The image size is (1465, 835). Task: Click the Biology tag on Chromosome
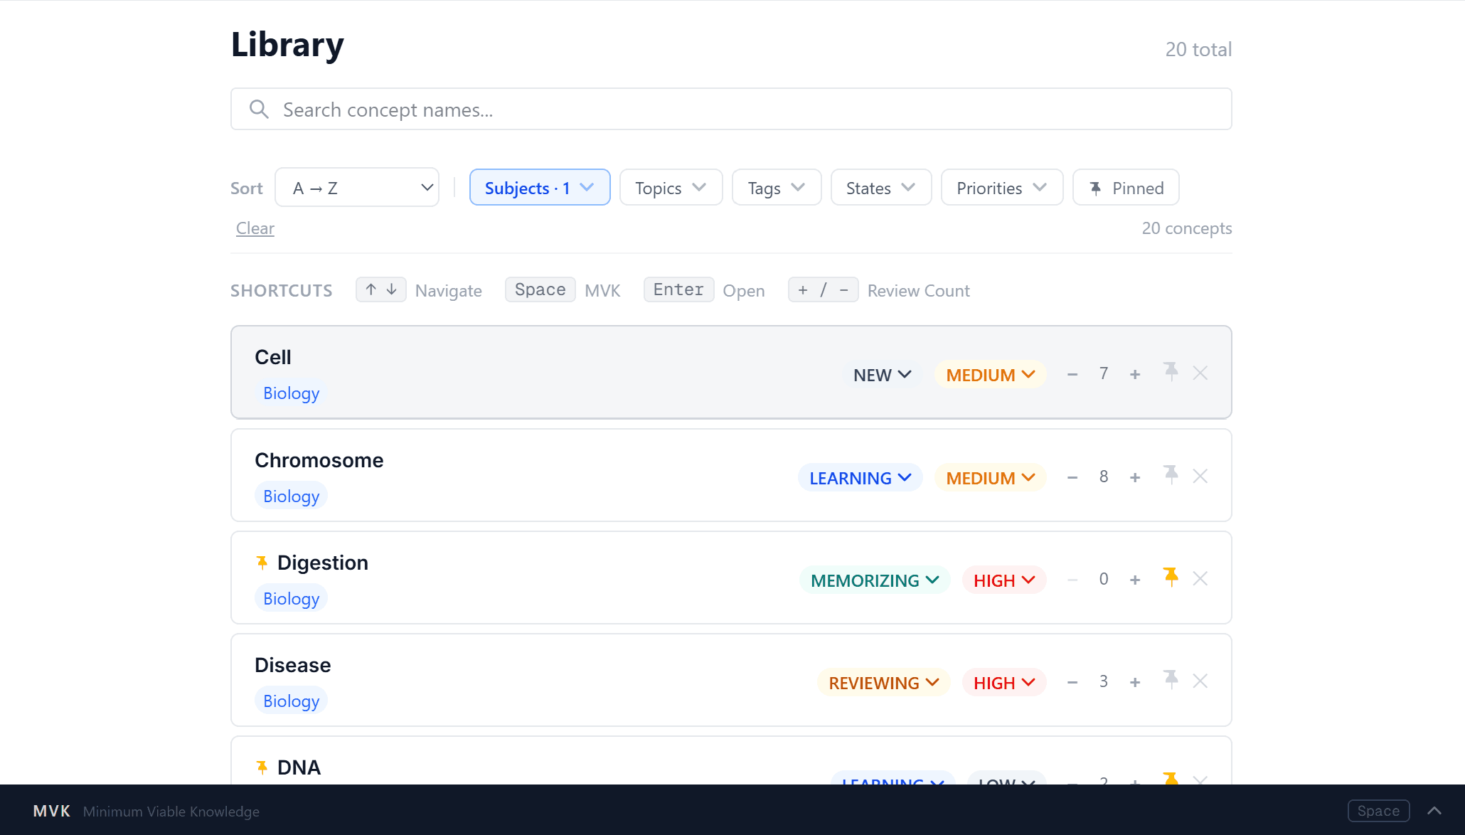292,496
